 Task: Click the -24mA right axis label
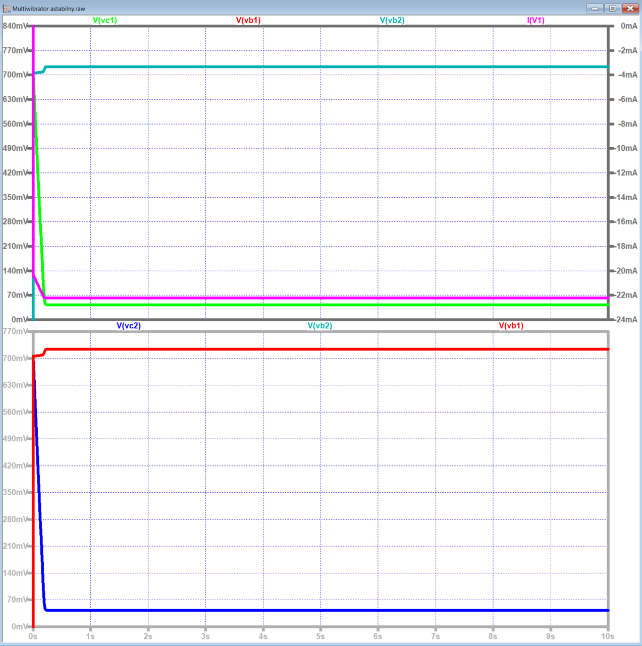(626, 320)
